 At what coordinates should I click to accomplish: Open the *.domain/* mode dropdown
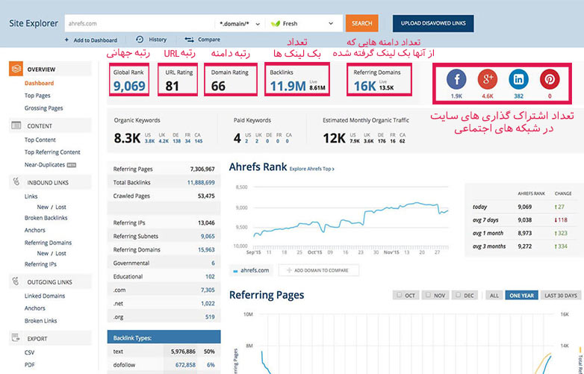click(240, 23)
